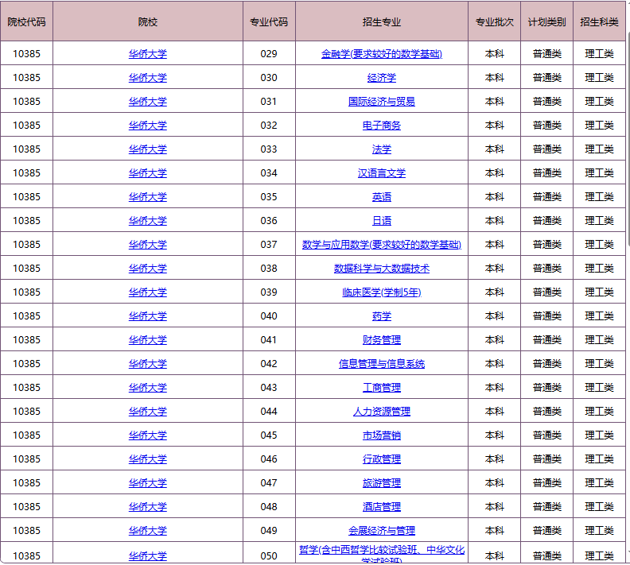Open 华侨大学 link in row 040
630x565 pixels.
tap(147, 316)
